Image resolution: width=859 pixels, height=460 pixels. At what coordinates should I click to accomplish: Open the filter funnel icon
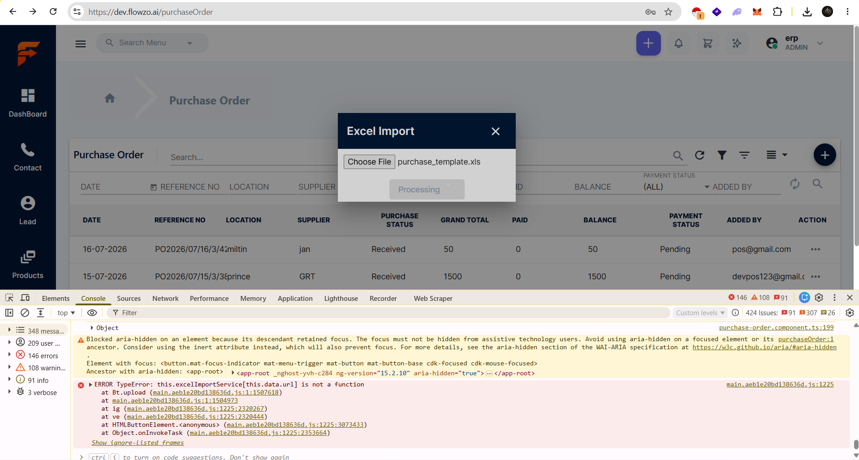pyautogui.click(x=722, y=155)
